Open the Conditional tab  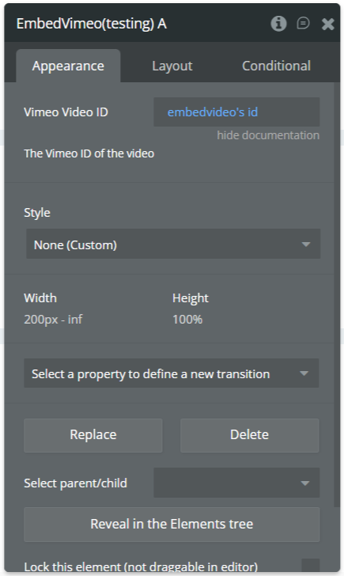[276, 66]
